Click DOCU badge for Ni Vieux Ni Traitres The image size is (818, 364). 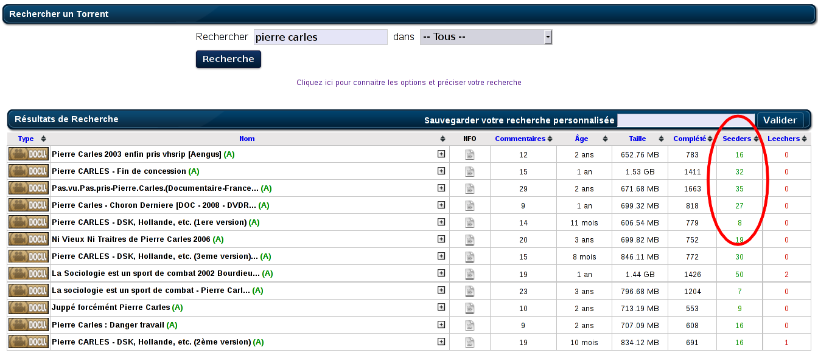(x=28, y=239)
